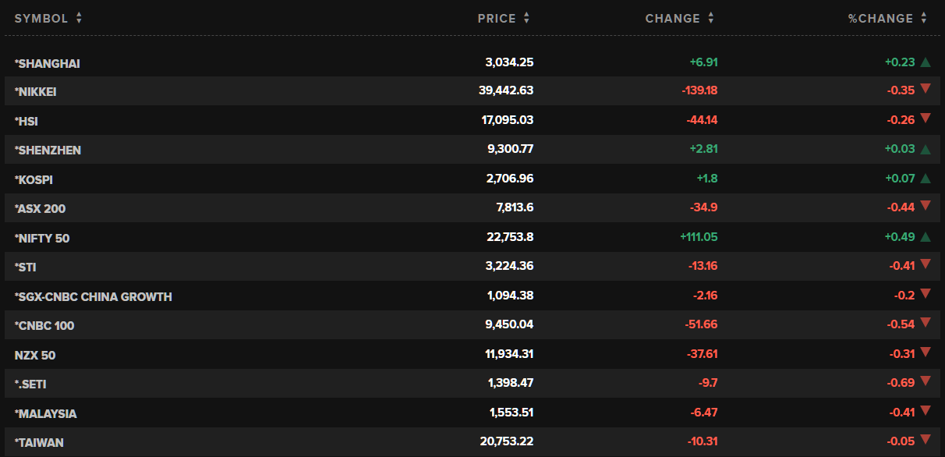Open the *TAIWAN index link

point(39,443)
